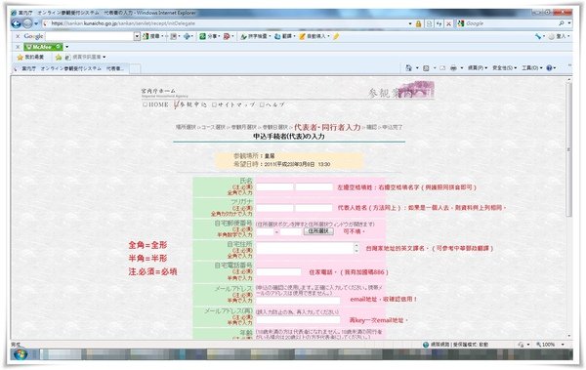Click the kunaicho.go.jp address bar URL
This screenshot has width=586, height=370.
tap(123, 23)
